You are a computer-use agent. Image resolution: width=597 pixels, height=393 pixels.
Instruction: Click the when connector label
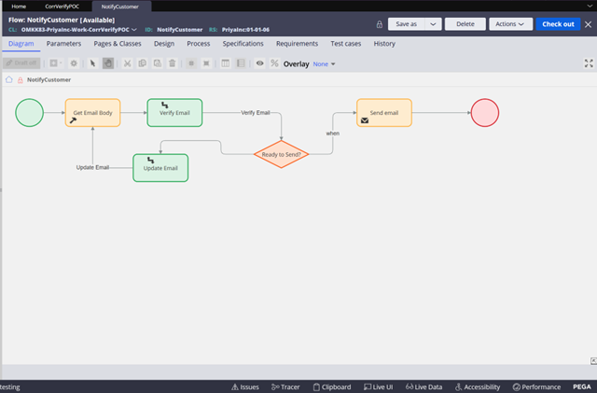tap(332, 133)
